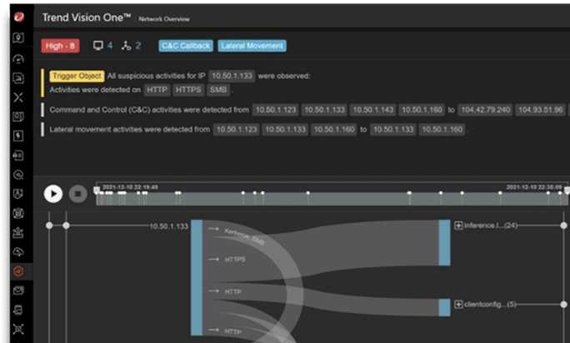Click the timeline start time 2021-12-10 22:19:49
The width and height of the screenshot is (570, 343).
pos(130,187)
